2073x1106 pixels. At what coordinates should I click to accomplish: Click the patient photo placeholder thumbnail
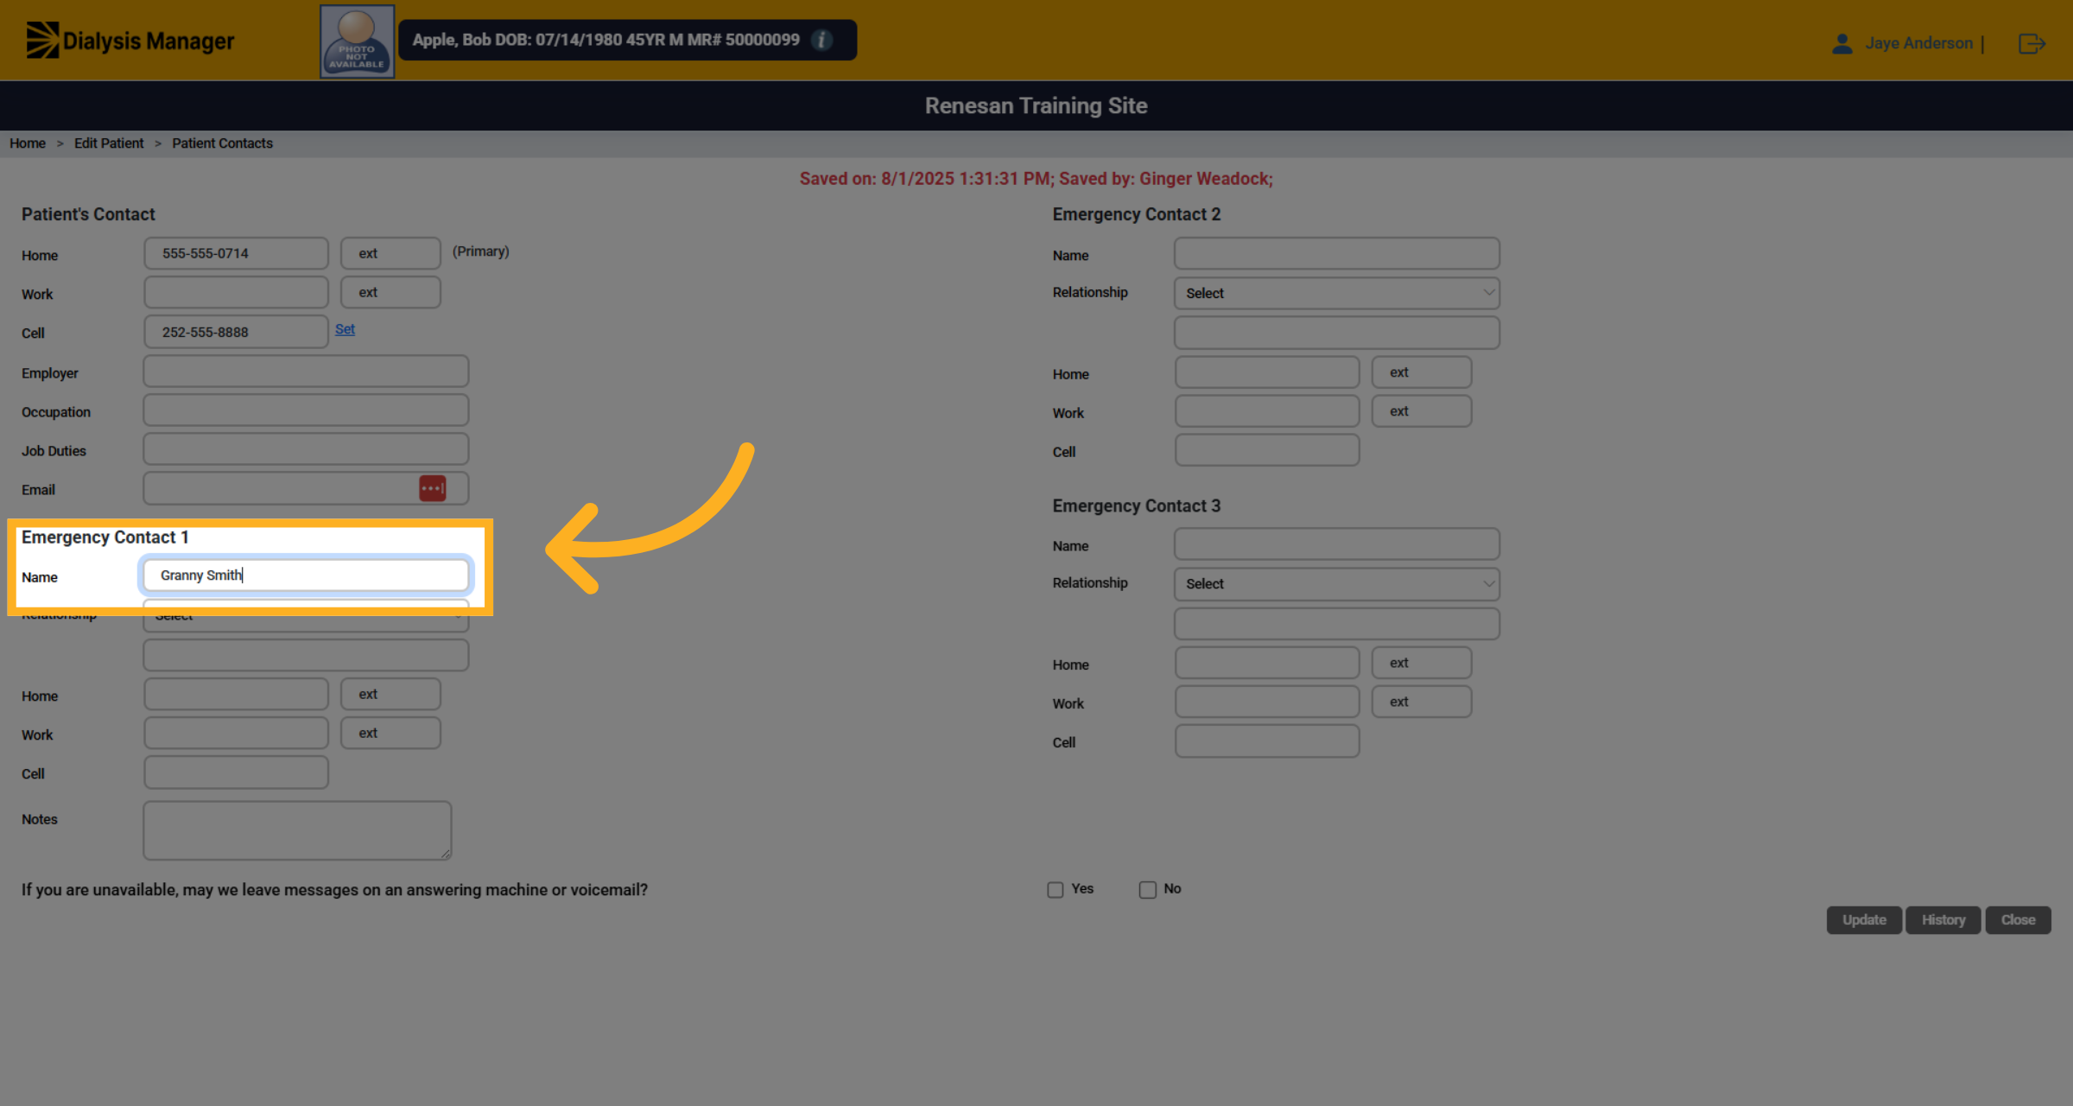tap(358, 41)
